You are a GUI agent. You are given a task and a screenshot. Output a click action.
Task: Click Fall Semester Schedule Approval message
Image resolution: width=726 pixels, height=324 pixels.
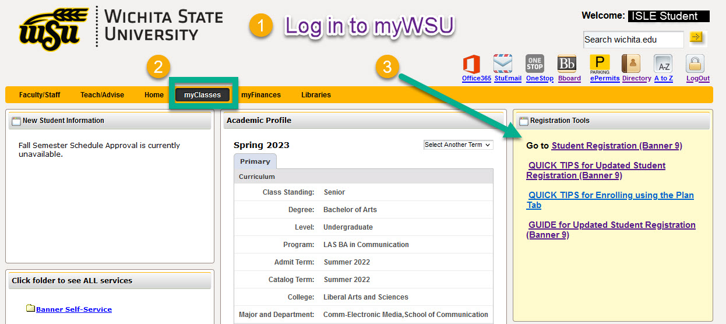(99, 150)
